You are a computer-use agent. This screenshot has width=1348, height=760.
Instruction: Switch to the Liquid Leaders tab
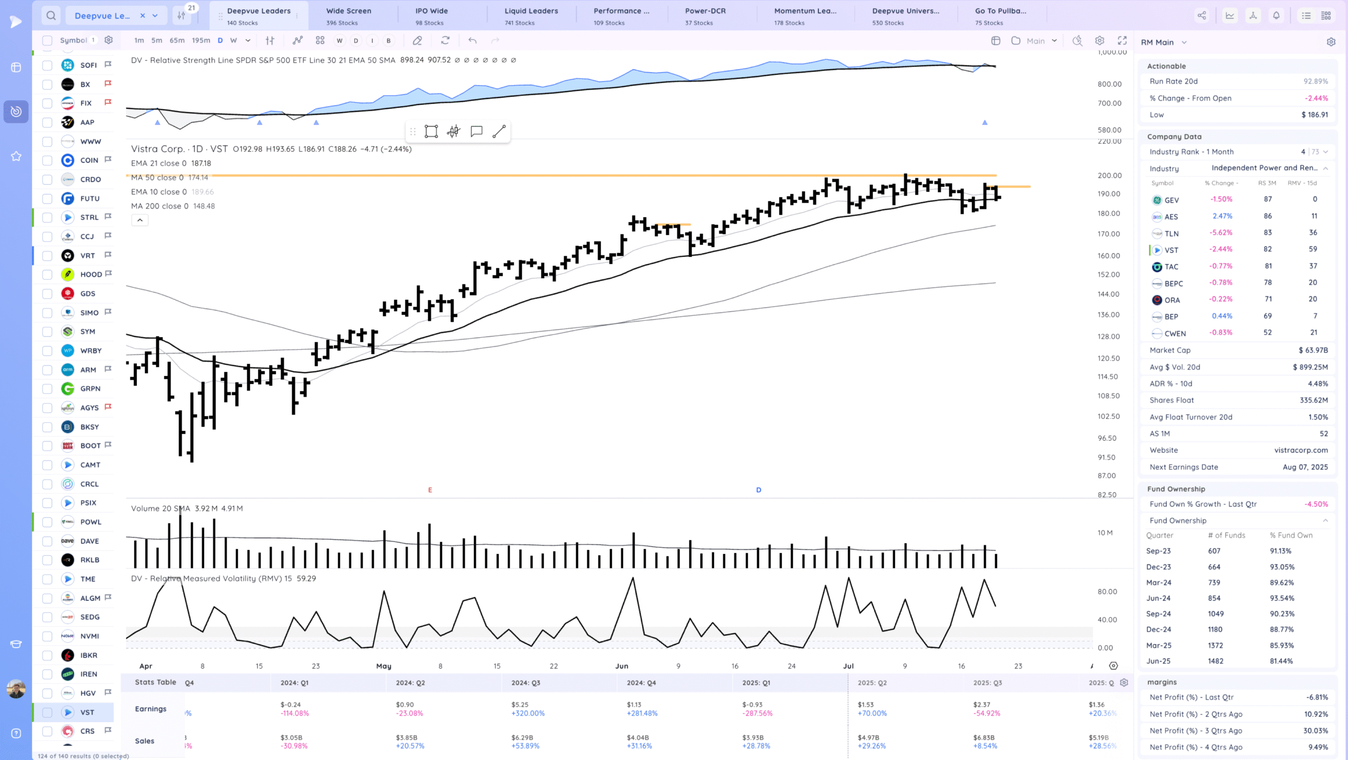pyautogui.click(x=531, y=16)
